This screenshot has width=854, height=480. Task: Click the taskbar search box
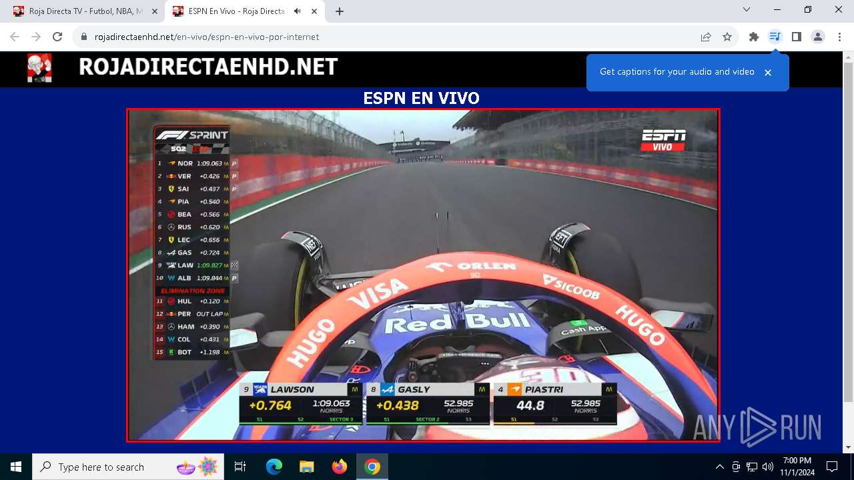click(x=127, y=467)
